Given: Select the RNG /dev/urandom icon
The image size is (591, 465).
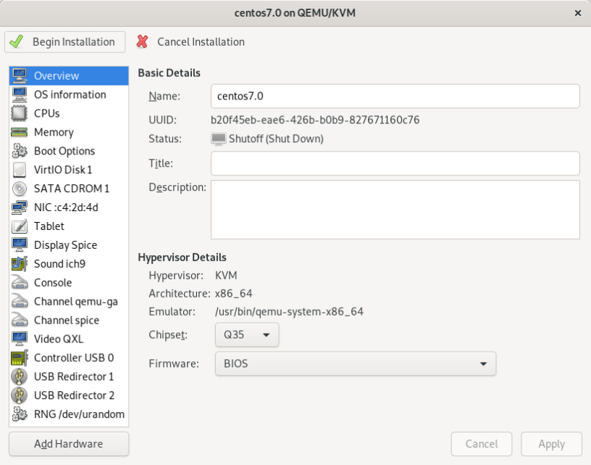Looking at the screenshot, I should coord(20,414).
